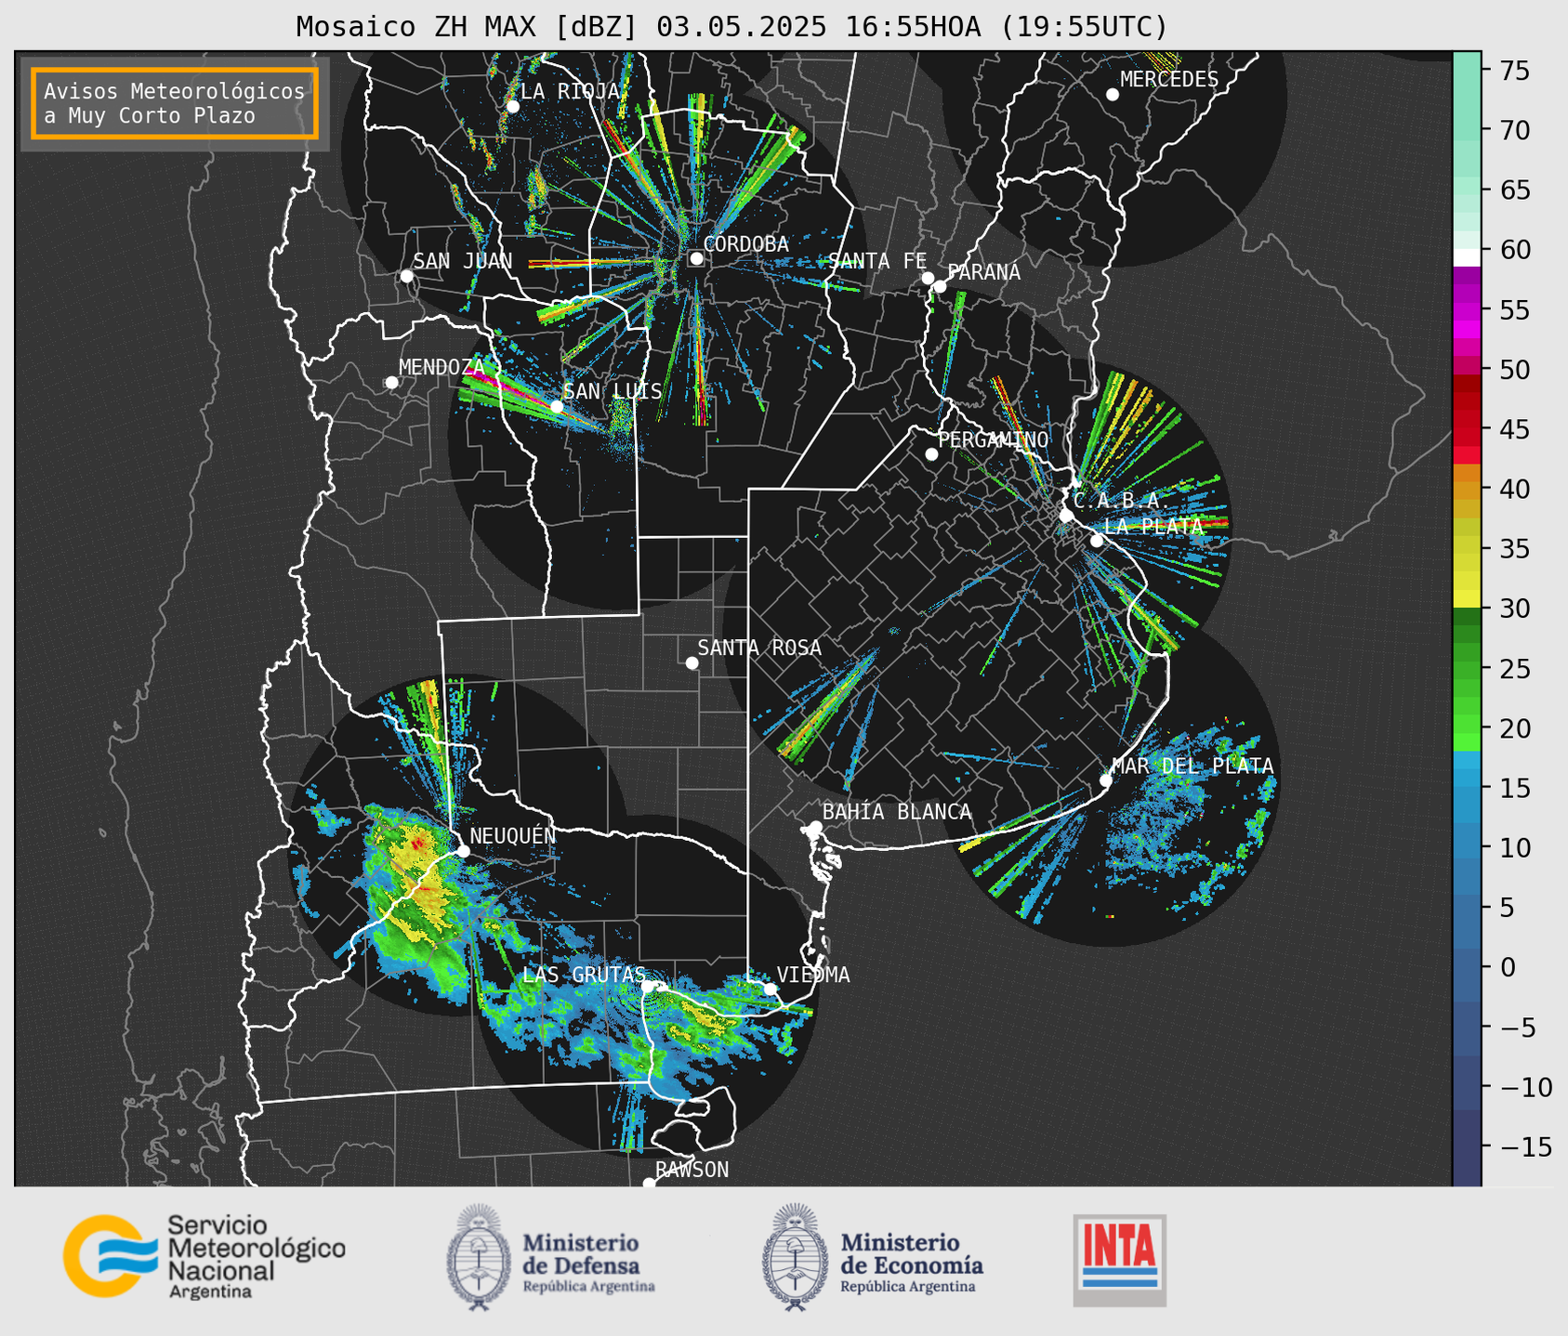Click the magenta 55 dBZ band on colorbar
The height and width of the screenshot is (1336, 1568).
(1467, 310)
